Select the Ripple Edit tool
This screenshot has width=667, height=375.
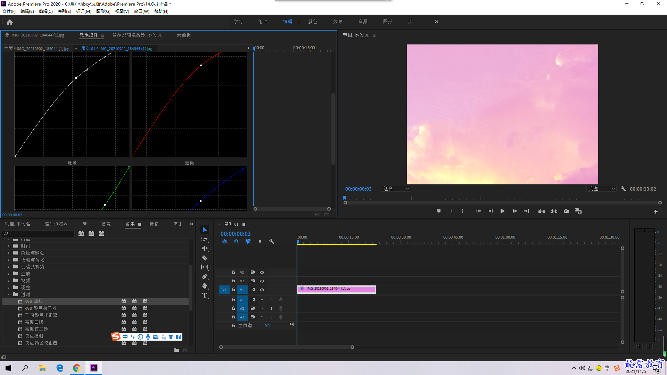tap(205, 248)
